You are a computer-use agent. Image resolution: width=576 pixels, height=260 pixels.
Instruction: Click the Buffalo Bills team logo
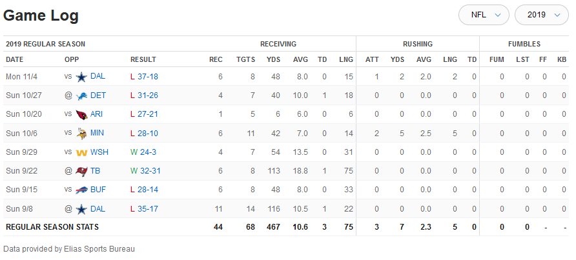[x=81, y=190]
